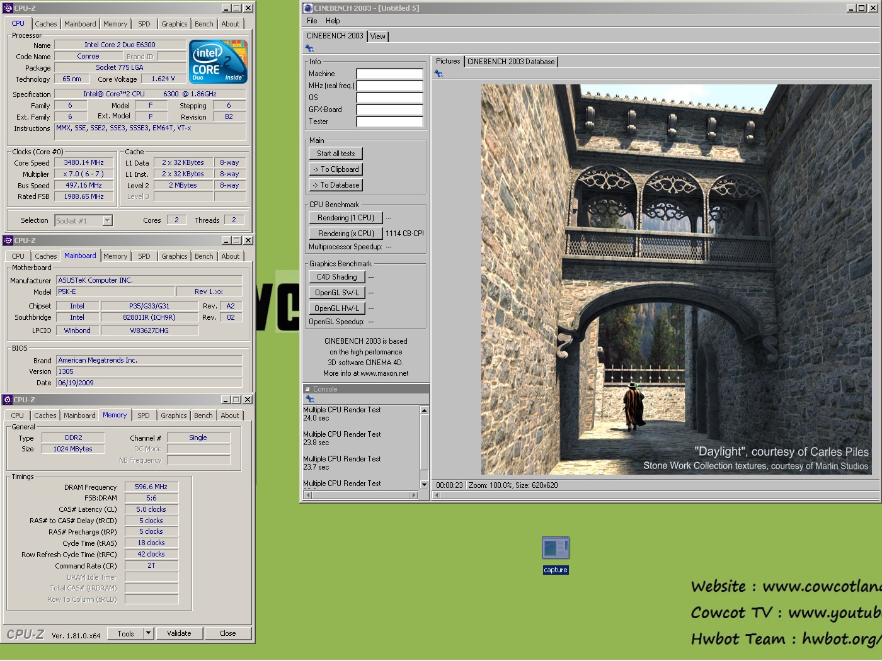Viewport: 882px width, 661px height.
Task: Click the Intel Core 2 Duo logo
Action: click(x=218, y=62)
